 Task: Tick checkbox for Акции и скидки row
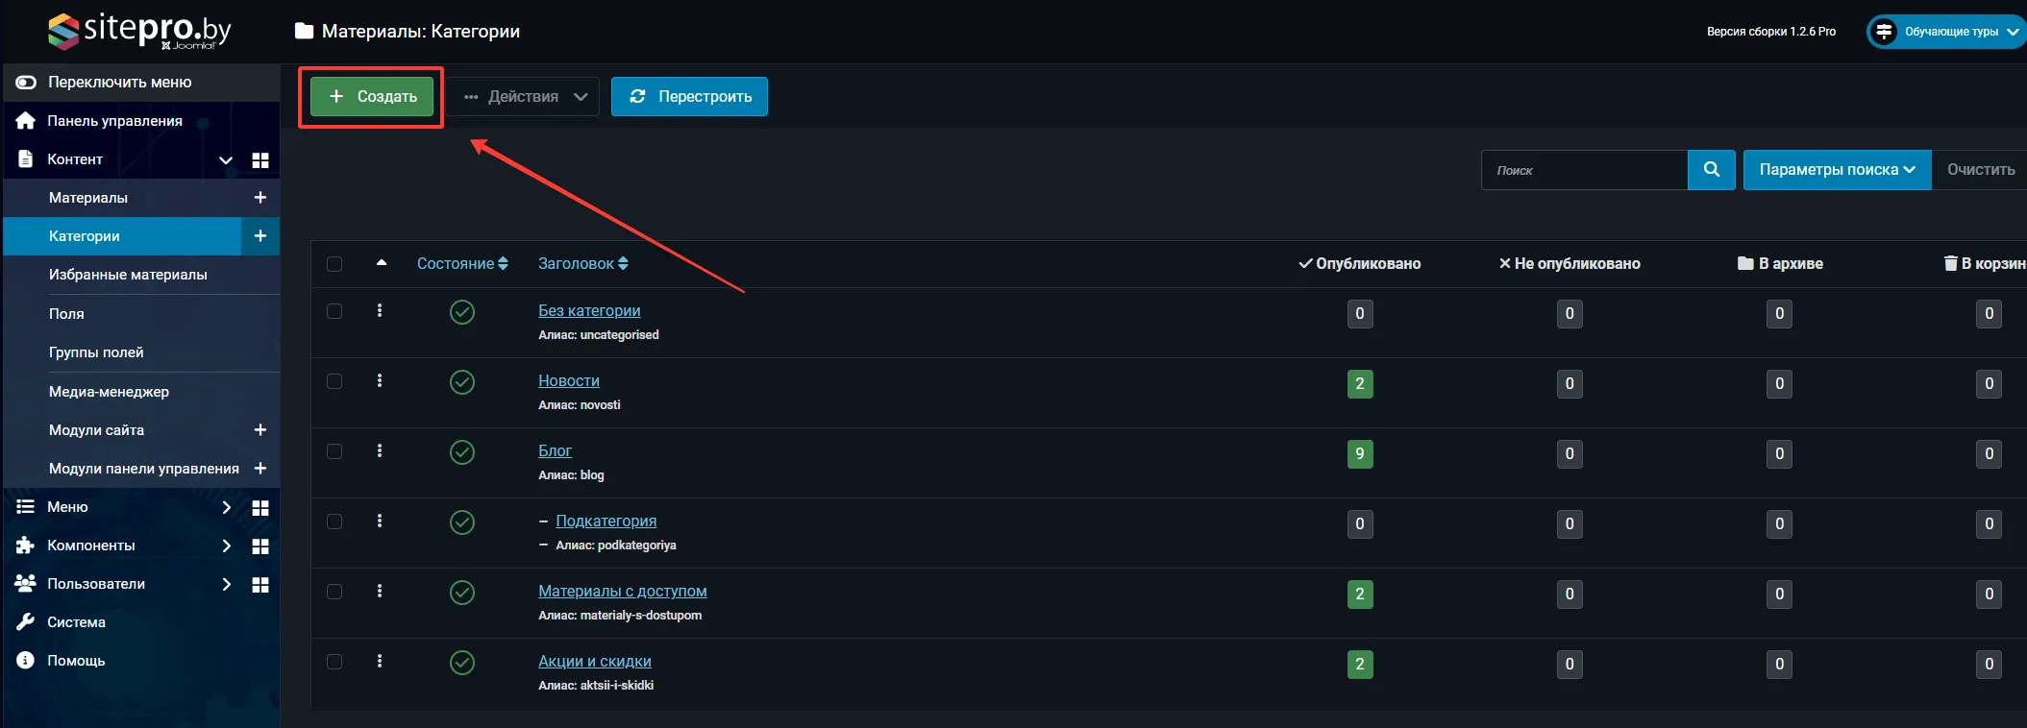pyautogui.click(x=334, y=662)
